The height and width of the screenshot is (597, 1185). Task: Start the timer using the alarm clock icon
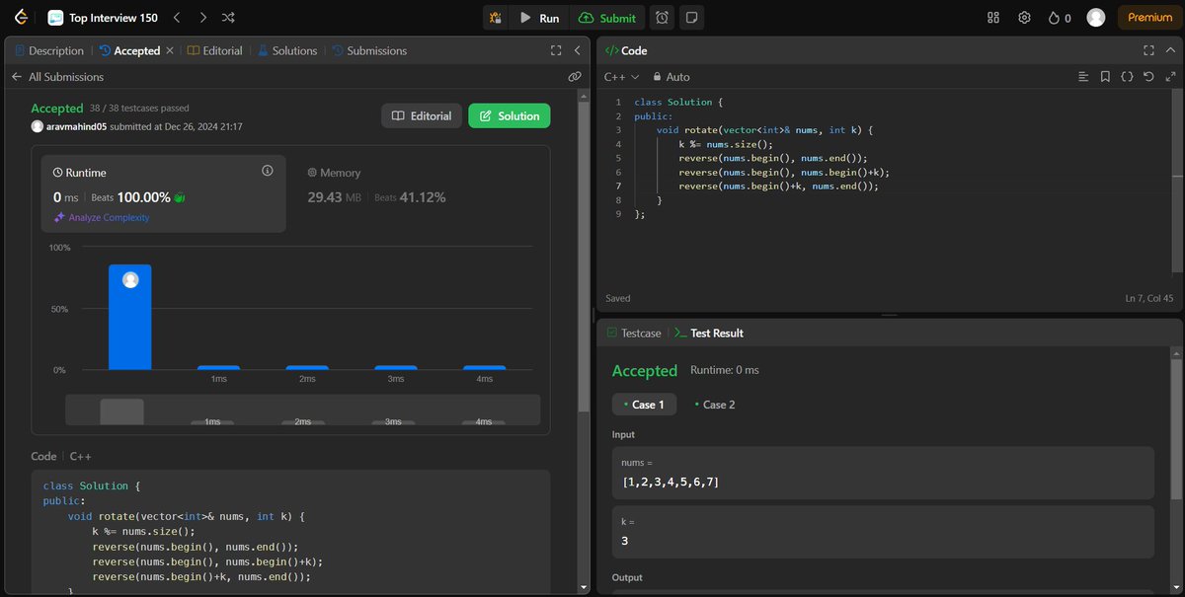[x=662, y=17]
